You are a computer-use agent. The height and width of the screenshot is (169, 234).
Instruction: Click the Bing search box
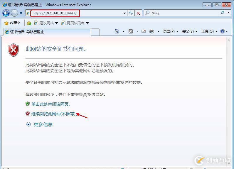pyautogui.click(x=182, y=13)
